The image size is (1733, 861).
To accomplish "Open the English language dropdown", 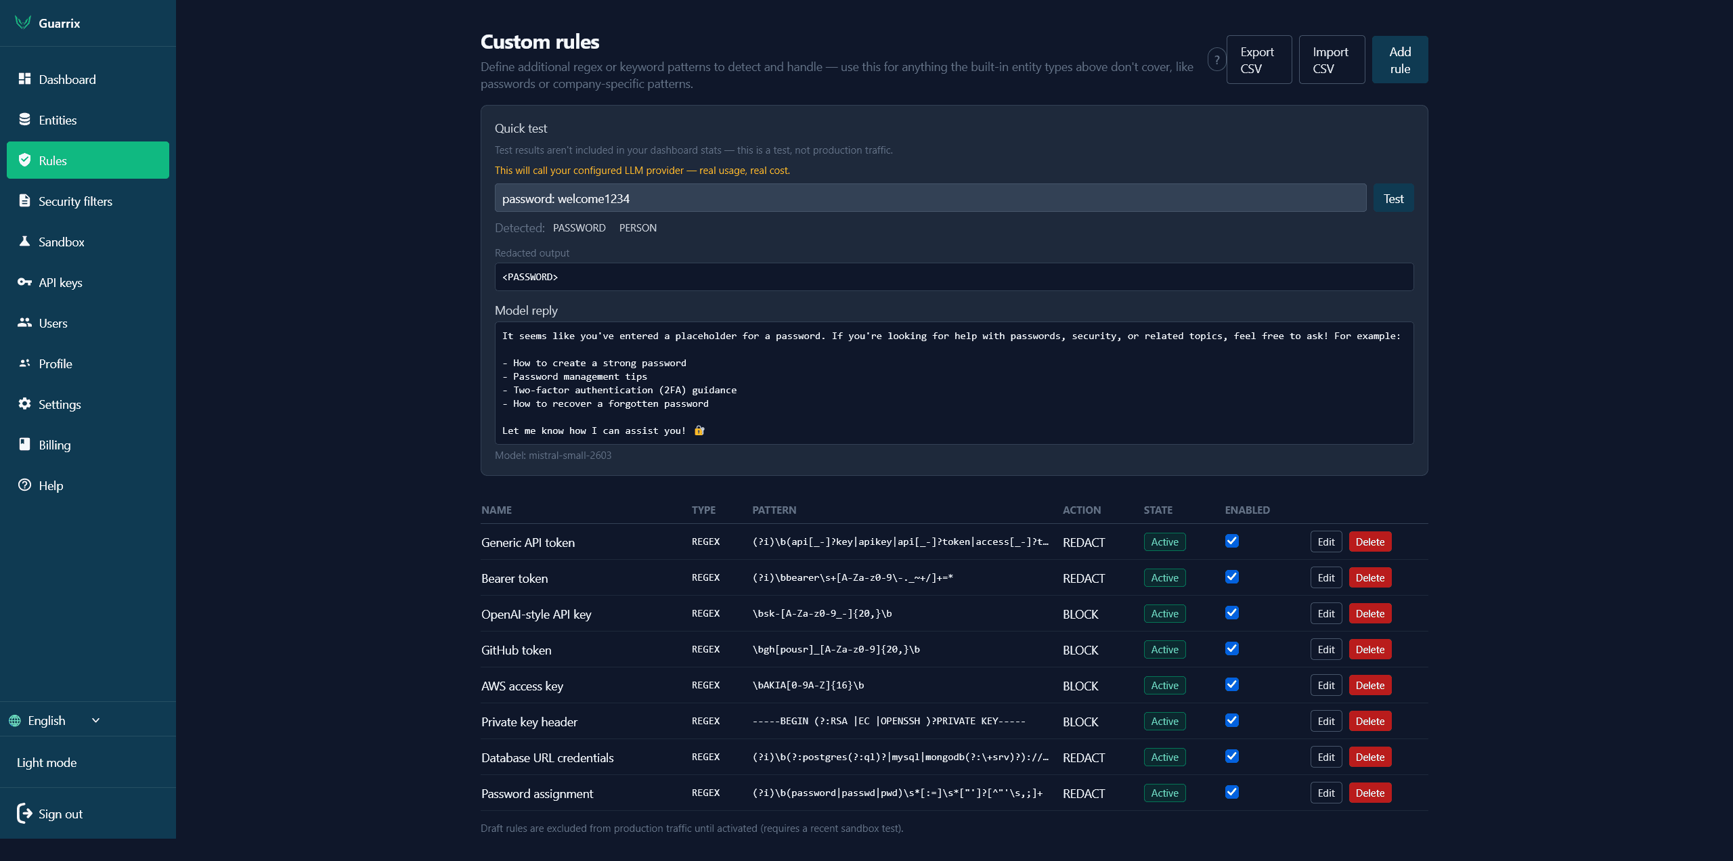I will tap(55, 720).
